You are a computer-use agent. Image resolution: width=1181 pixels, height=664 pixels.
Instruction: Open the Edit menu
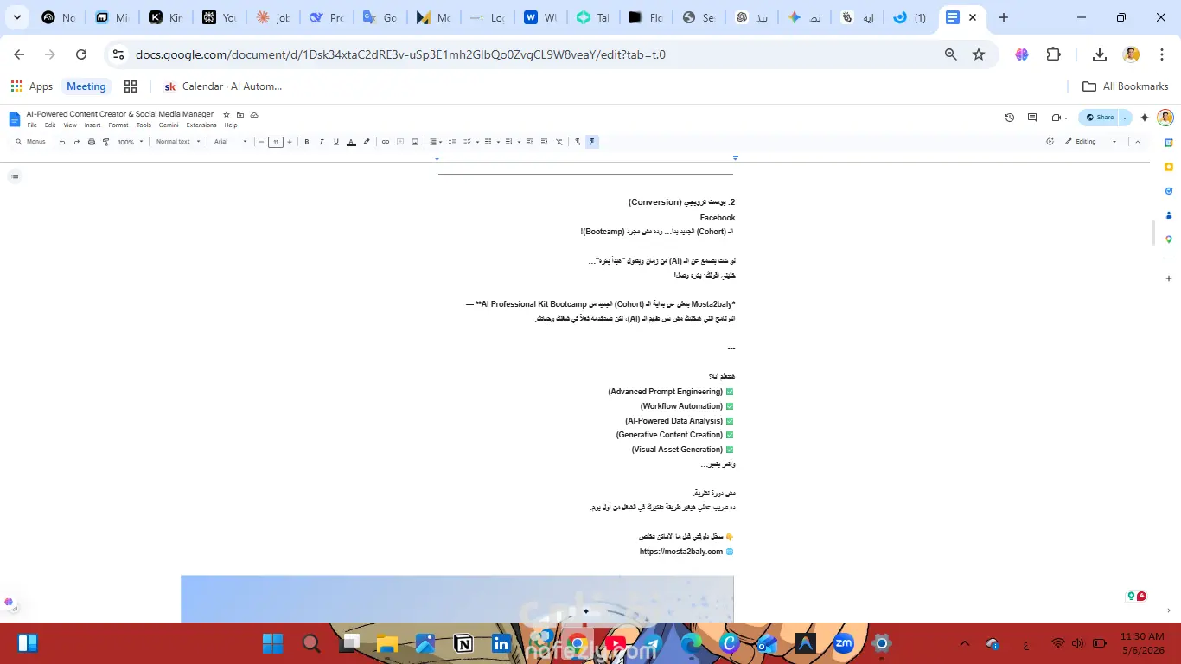click(50, 125)
